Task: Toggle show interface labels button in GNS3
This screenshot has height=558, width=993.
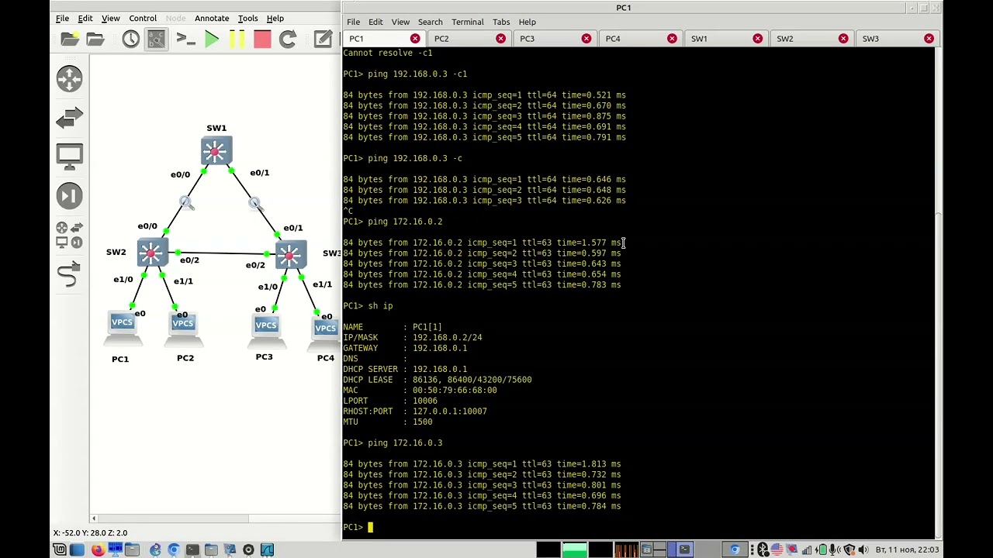Action: pos(156,39)
